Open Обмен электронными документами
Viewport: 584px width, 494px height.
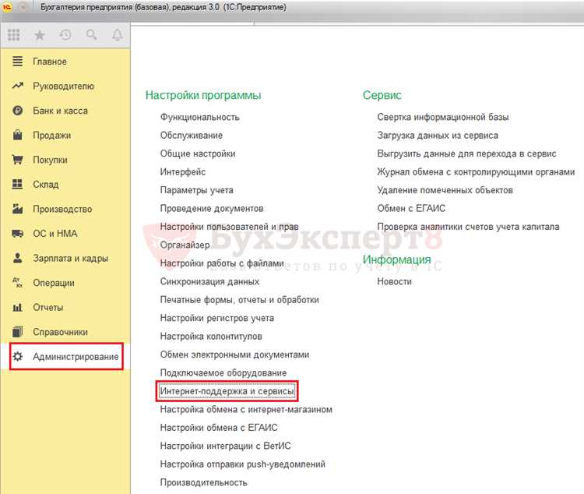[234, 355]
